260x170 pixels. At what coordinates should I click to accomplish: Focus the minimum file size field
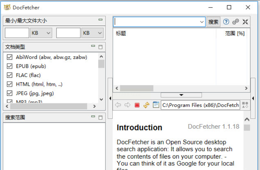(17, 33)
